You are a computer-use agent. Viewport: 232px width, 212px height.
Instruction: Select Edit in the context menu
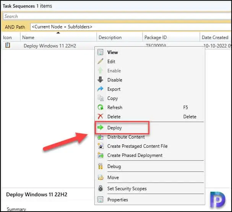point(150,61)
